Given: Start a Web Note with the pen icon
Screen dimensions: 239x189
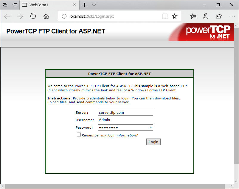Looking at the screenshot, I should point(206,16).
